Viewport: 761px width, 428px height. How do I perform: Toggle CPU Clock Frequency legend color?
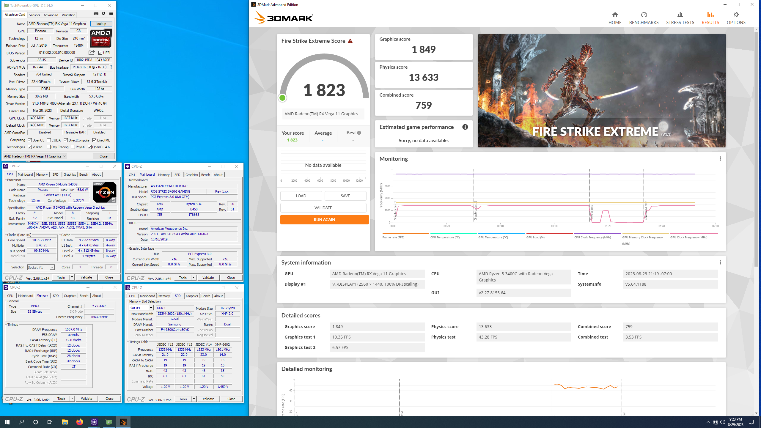pos(598,233)
